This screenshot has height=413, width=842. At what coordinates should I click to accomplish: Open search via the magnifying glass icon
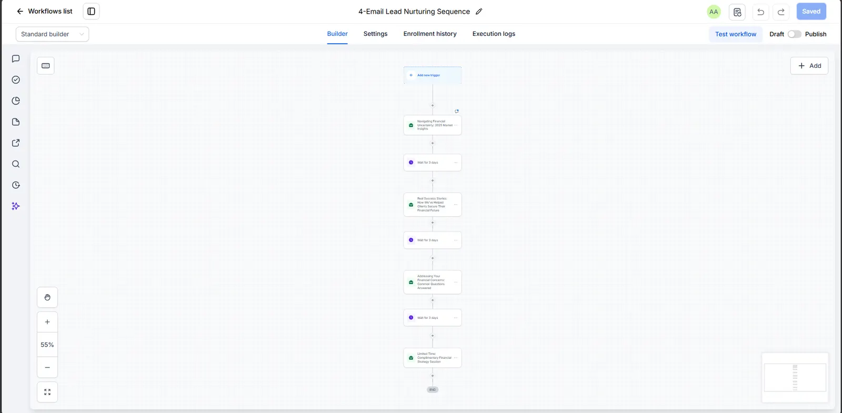point(16,164)
